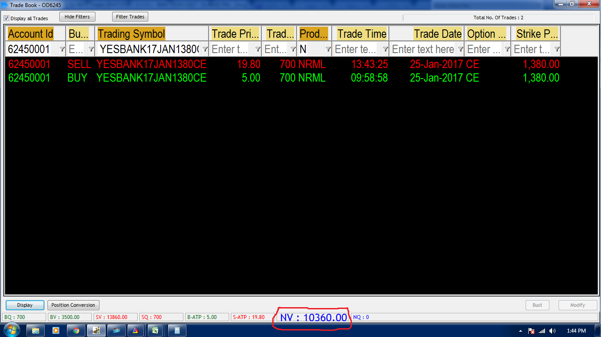607x337 pixels.
Task: Click the BV : 3500.00 status field
Action: tap(70, 317)
